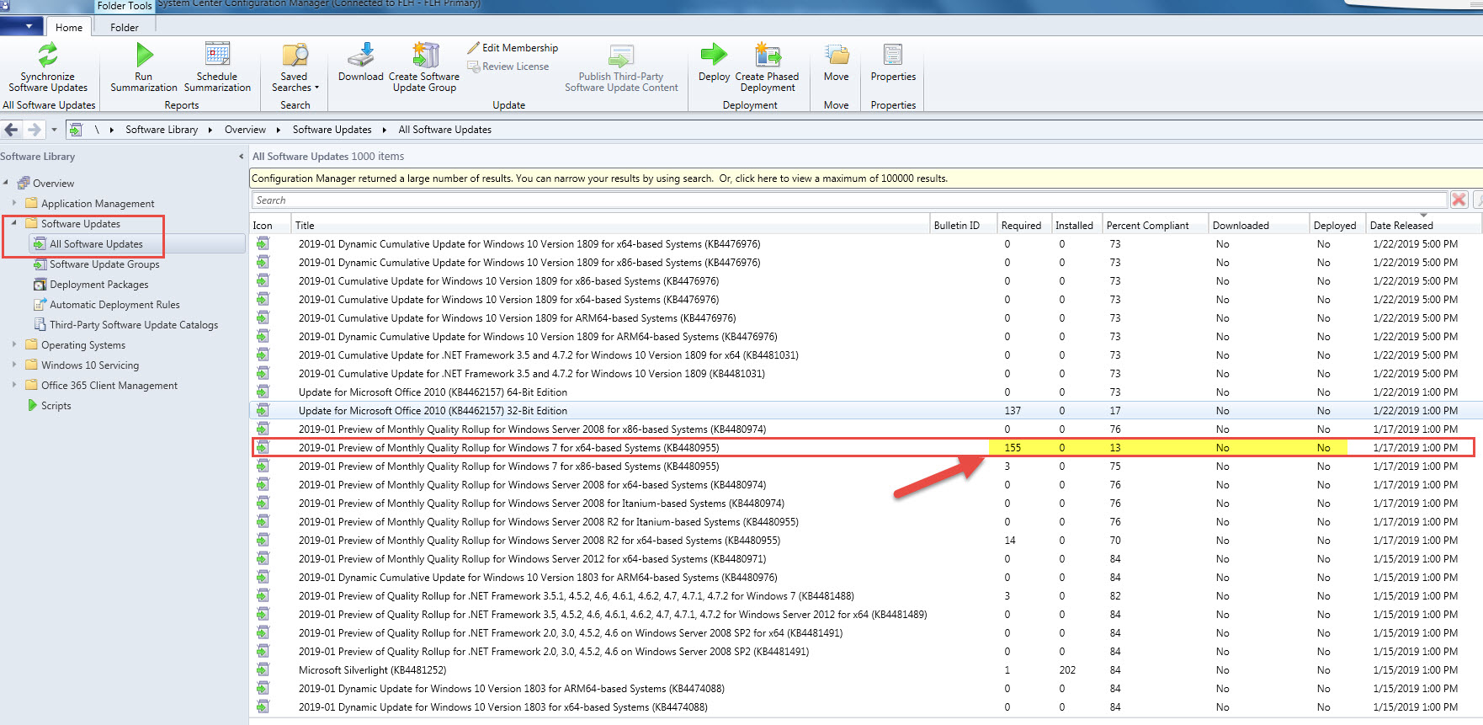Click the Move ribbon icon
The width and height of the screenshot is (1483, 725).
pos(837,56)
